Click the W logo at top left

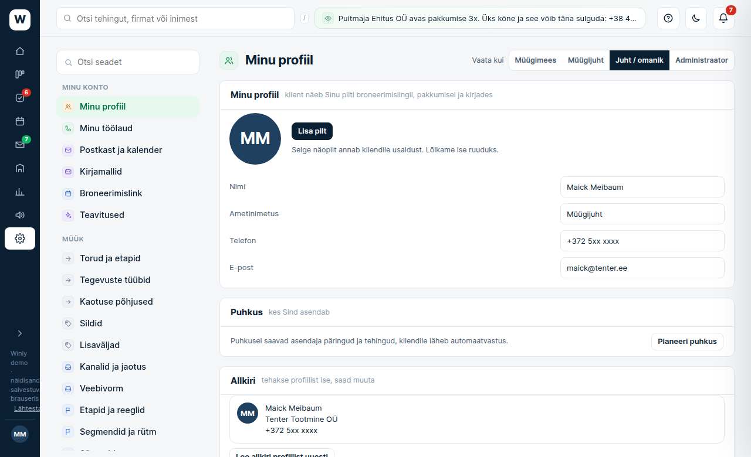click(x=20, y=20)
